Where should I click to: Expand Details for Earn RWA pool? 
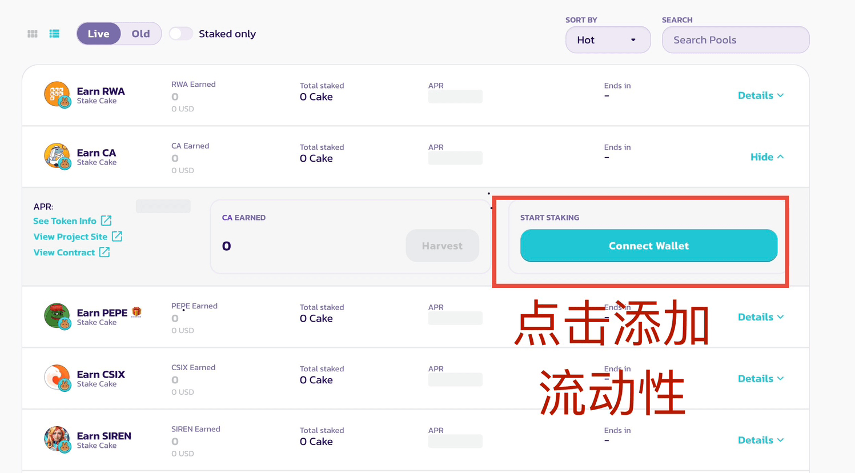tap(760, 95)
